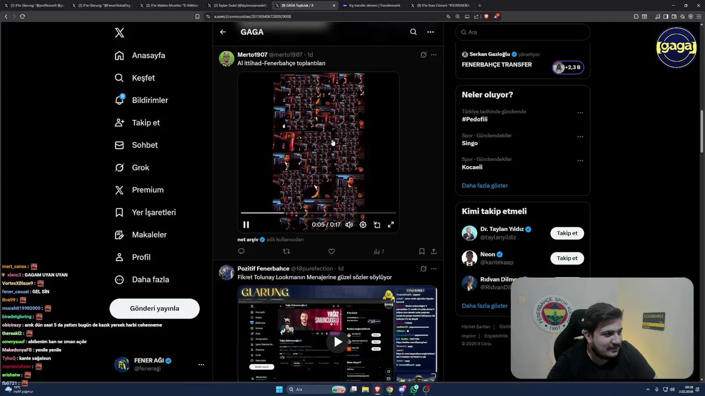Open GAGA community more options

pyautogui.click(x=431, y=32)
